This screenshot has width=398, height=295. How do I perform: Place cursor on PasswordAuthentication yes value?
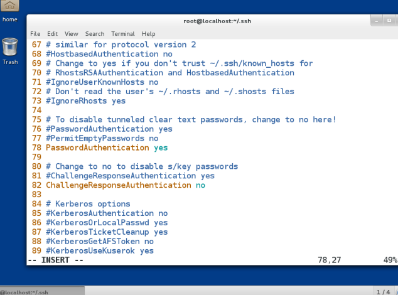coord(161,147)
